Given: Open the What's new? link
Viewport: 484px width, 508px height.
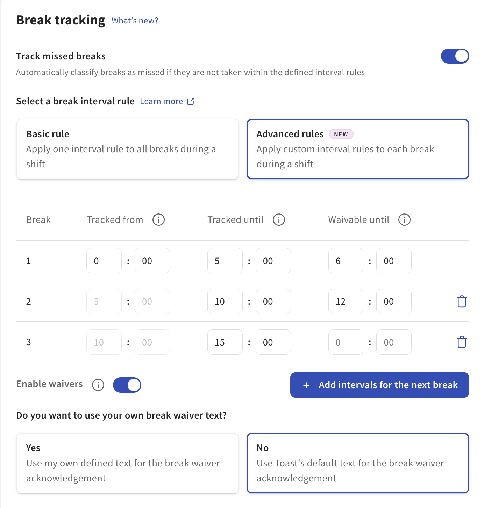Looking at the screenshot, I should [135, 21].
